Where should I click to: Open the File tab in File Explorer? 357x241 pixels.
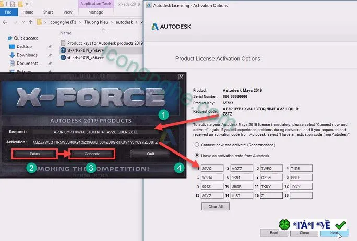pos(8,12)
